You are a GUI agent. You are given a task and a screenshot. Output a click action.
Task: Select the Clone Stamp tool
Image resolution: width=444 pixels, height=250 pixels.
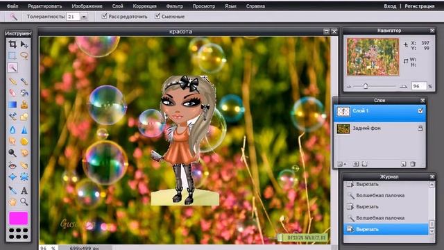(24, 105)
